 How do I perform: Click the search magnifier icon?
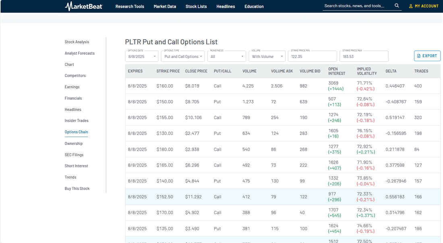coord(397,6)
